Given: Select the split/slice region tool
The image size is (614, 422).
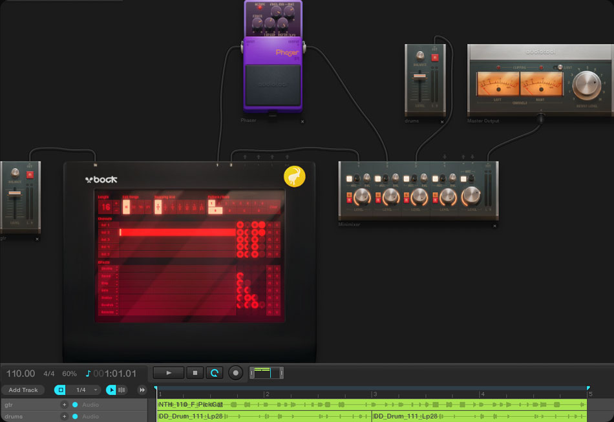Looking at the screenshot, I should 122,390.
